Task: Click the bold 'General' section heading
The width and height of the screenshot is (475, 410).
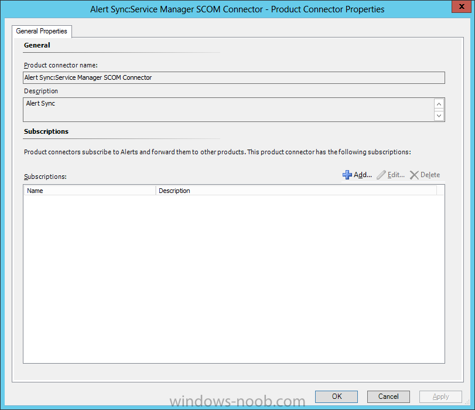Action: point(37,45)
